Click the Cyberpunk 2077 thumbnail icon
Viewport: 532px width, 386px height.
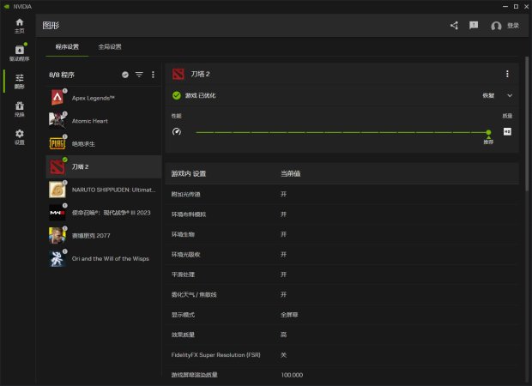click(57, 236)
